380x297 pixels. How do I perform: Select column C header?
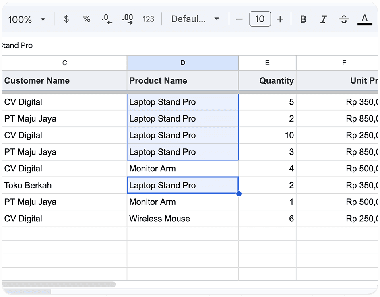click(65, 63)
